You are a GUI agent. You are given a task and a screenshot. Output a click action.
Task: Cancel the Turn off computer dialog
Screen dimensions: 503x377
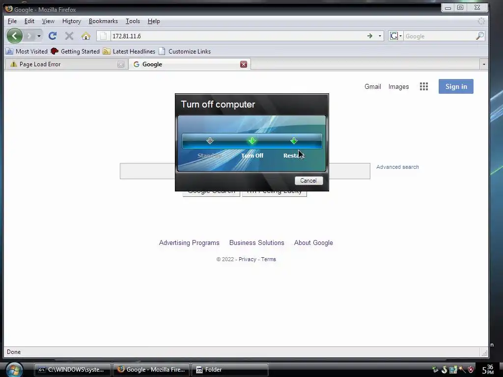click(x=308, y=181)
